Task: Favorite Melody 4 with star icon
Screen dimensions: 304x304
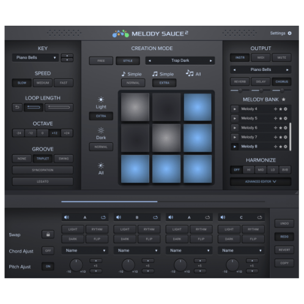Action: pos(281,109)
